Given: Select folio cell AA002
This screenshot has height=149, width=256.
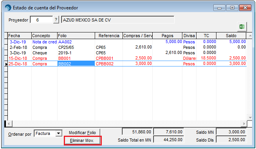Looking at the screenshot, I should 76,42.
